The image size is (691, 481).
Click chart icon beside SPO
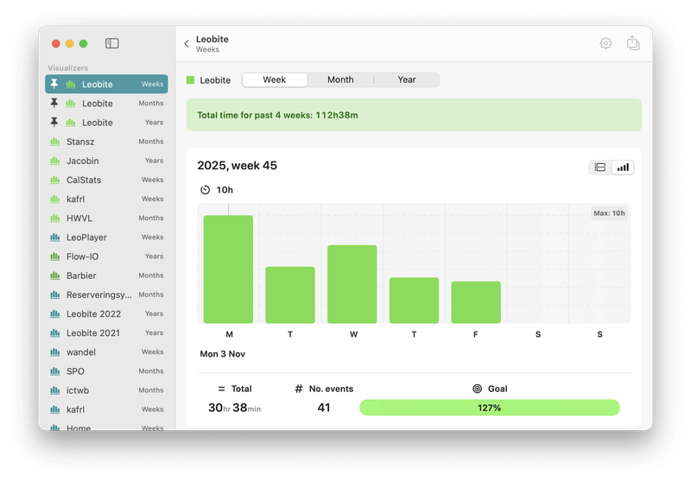54,371
